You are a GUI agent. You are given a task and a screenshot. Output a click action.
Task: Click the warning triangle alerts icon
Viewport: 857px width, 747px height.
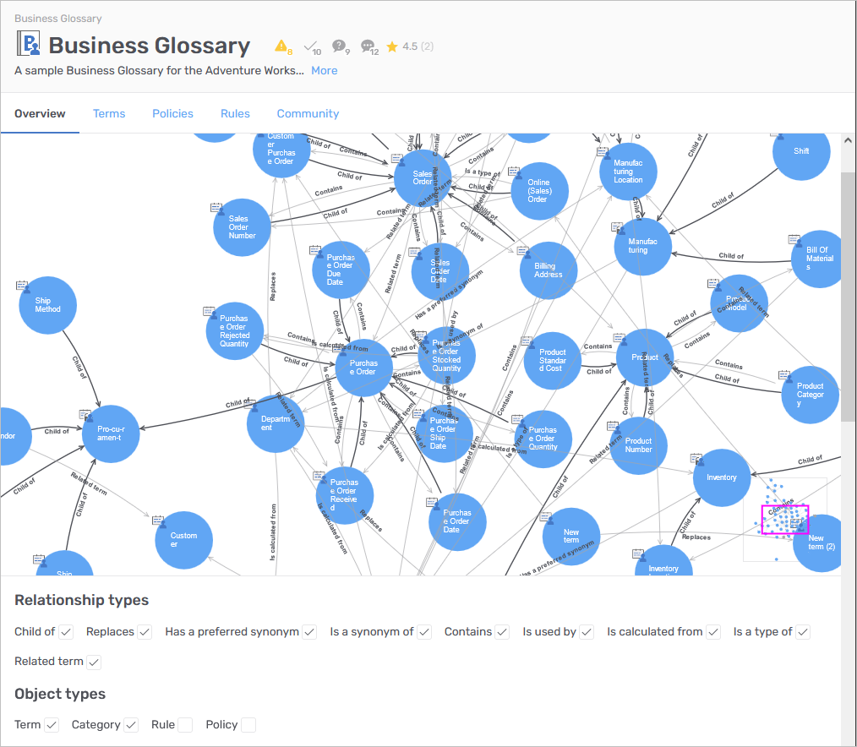[282, 46]
